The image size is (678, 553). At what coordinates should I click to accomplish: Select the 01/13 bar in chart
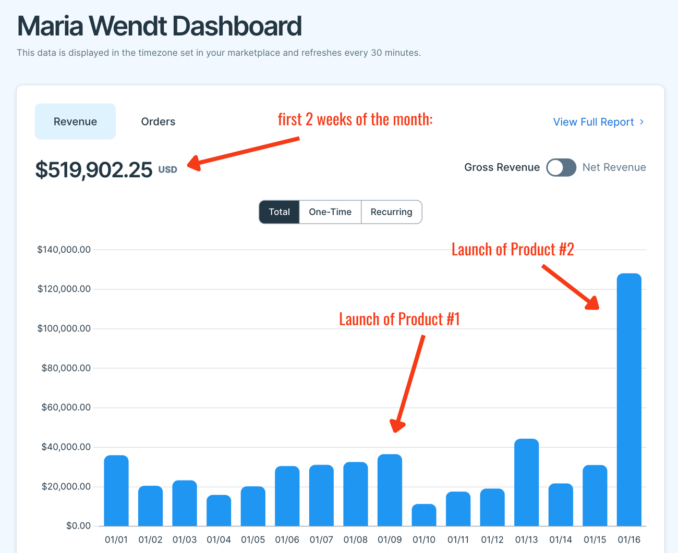526,482
